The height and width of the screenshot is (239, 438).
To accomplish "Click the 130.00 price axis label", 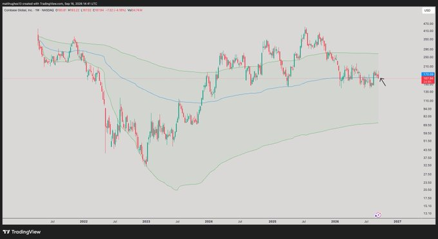I will [x=428, y=92].
